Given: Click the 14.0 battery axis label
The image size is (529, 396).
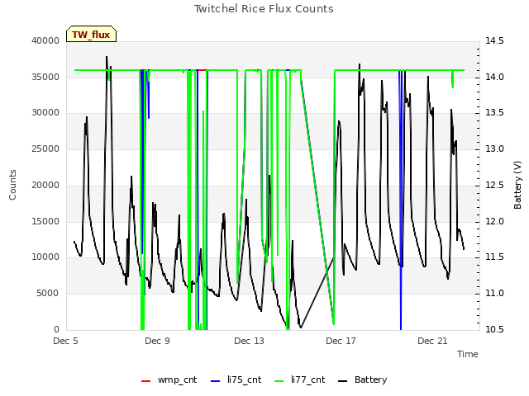Looking at the screenshot, I should point(494,77).
